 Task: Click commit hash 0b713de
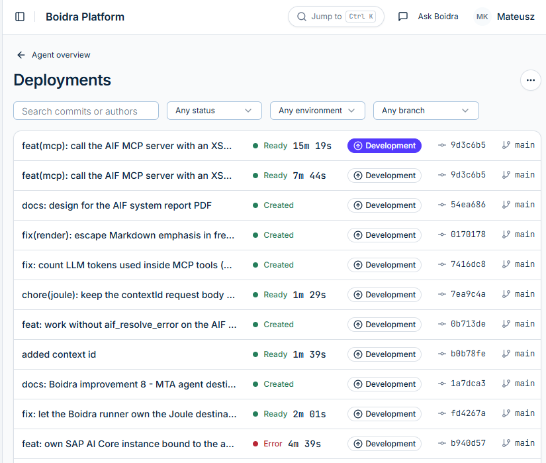click(x=468, y=324)
